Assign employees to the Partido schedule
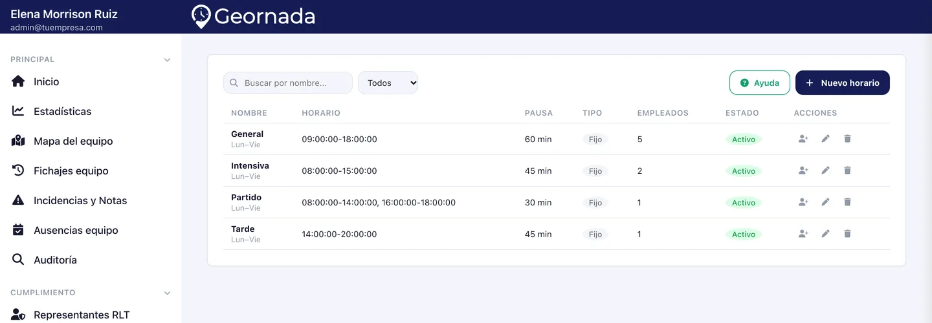Screen dimensions: 932x323 point(803,202)
